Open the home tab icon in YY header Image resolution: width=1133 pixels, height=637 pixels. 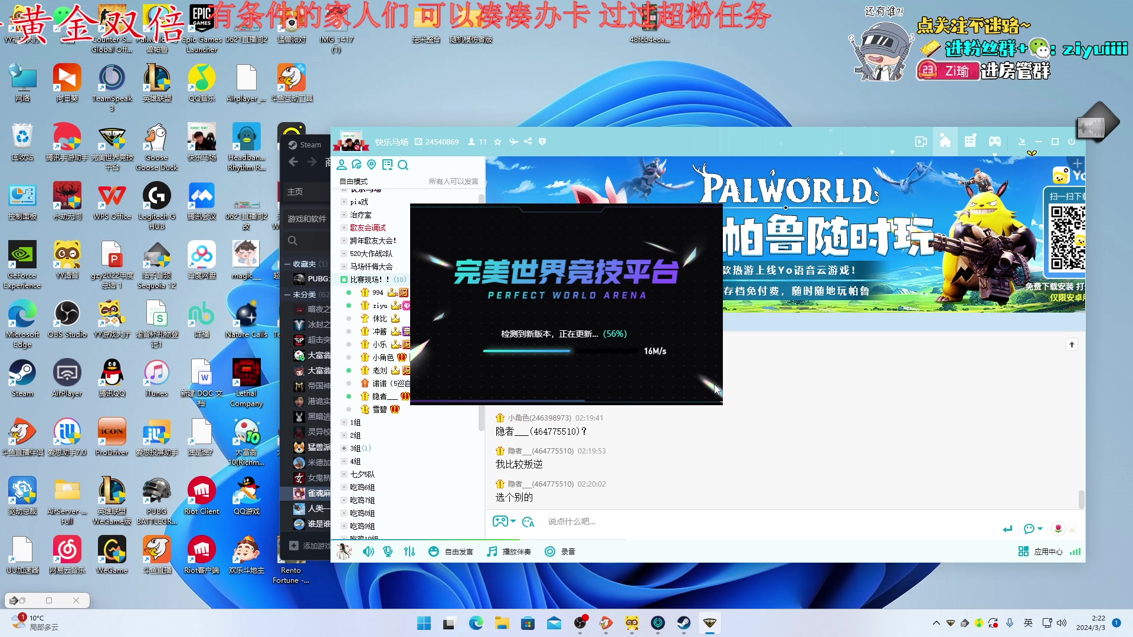(x=945, y=142)
